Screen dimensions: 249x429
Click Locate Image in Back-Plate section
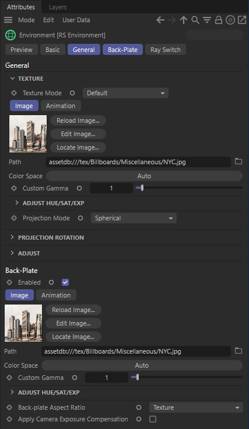(73, 337)
